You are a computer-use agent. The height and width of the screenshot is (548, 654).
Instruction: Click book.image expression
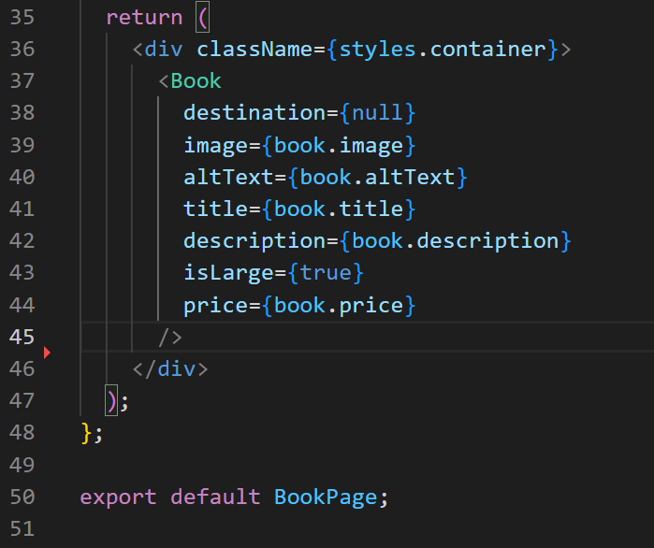click(x=339, y=146)
